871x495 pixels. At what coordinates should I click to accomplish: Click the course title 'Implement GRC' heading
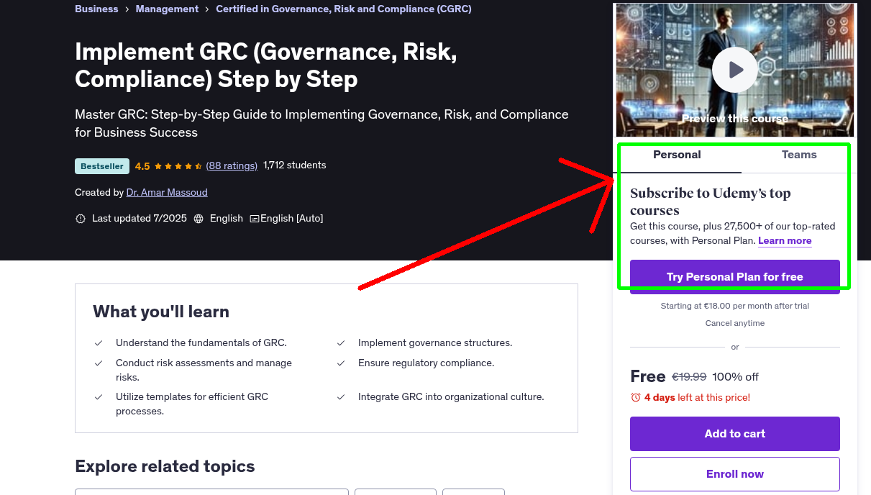(266, 65)
